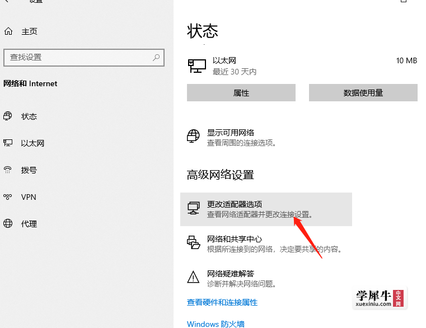This screenshot has width=426, height=328.
Task: Click the Ethernet computer icon under 状态 heading
Action: coord(197,66)
